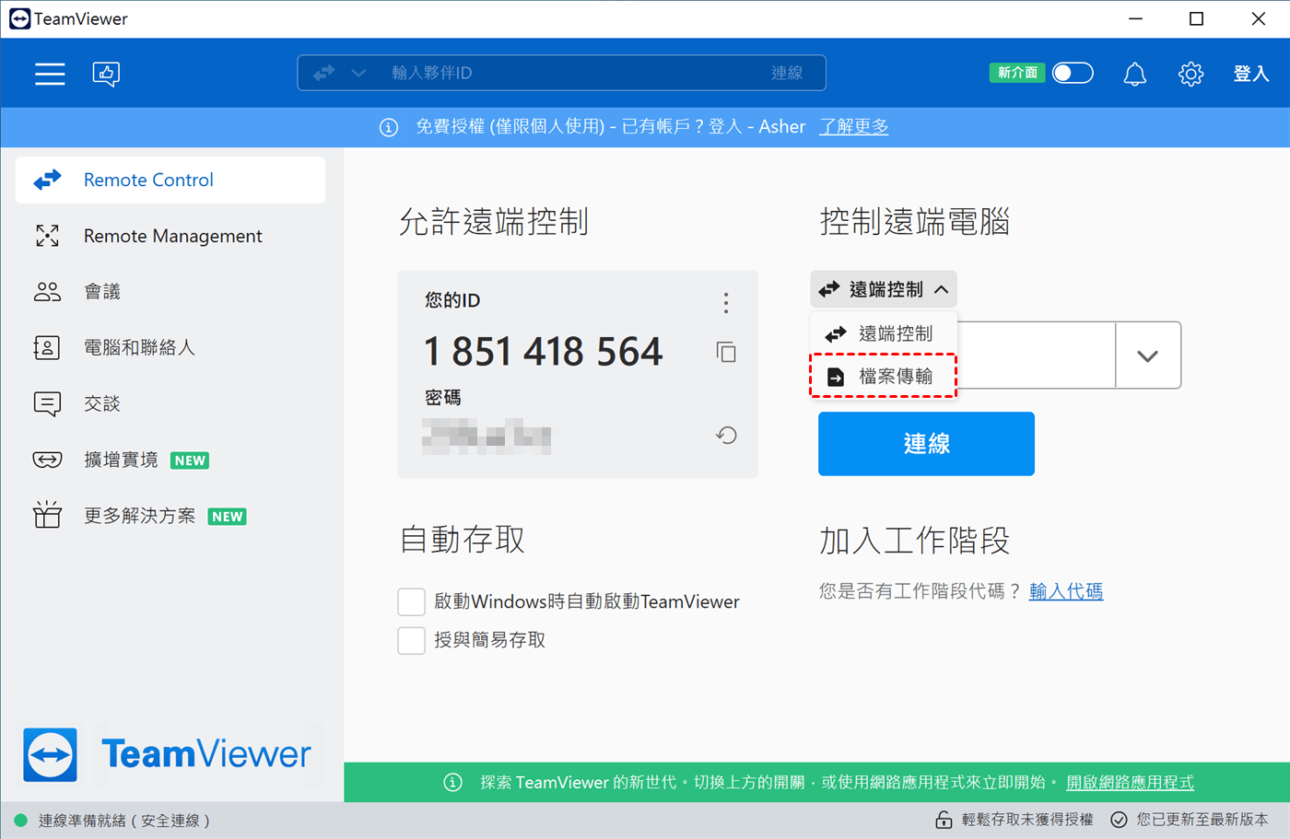This screenshot has height=839, width=1290.
Task: Check the 授與簡易存取 box
Action: 411,640
